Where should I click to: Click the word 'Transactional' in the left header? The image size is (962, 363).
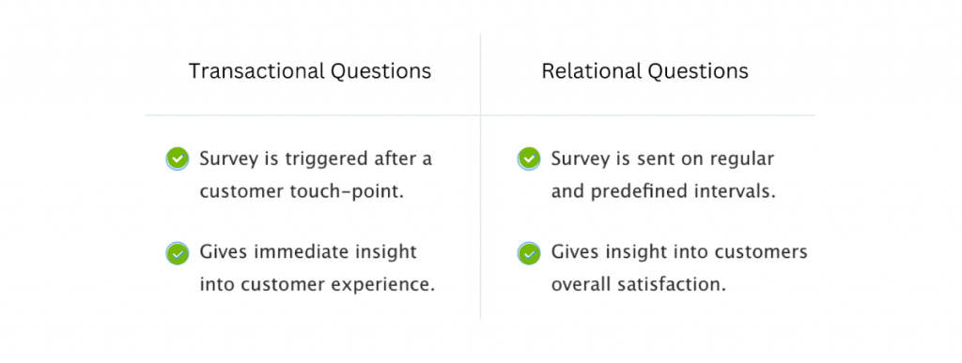[x=256, y=71]
